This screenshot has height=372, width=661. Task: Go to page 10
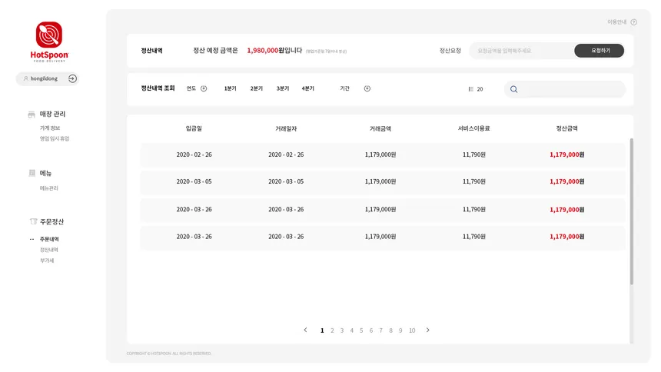pos(412,330)
